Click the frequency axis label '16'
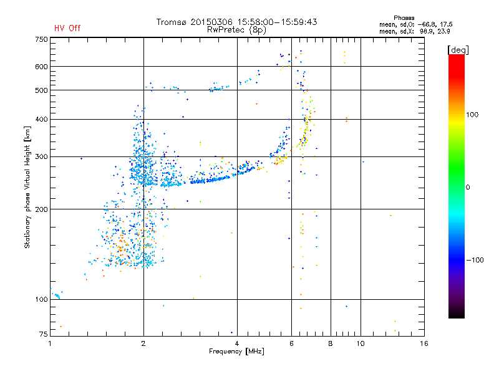Viewport: 499px width, 374px height. pos(424,343)
